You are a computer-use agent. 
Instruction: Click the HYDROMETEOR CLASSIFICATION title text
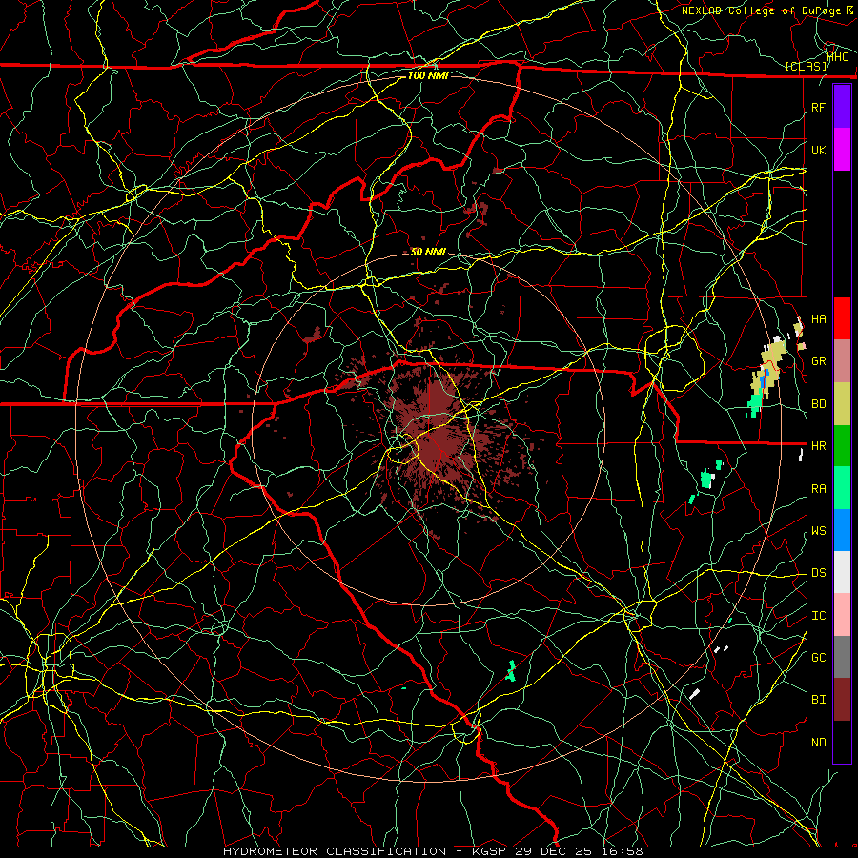point(335,851)
